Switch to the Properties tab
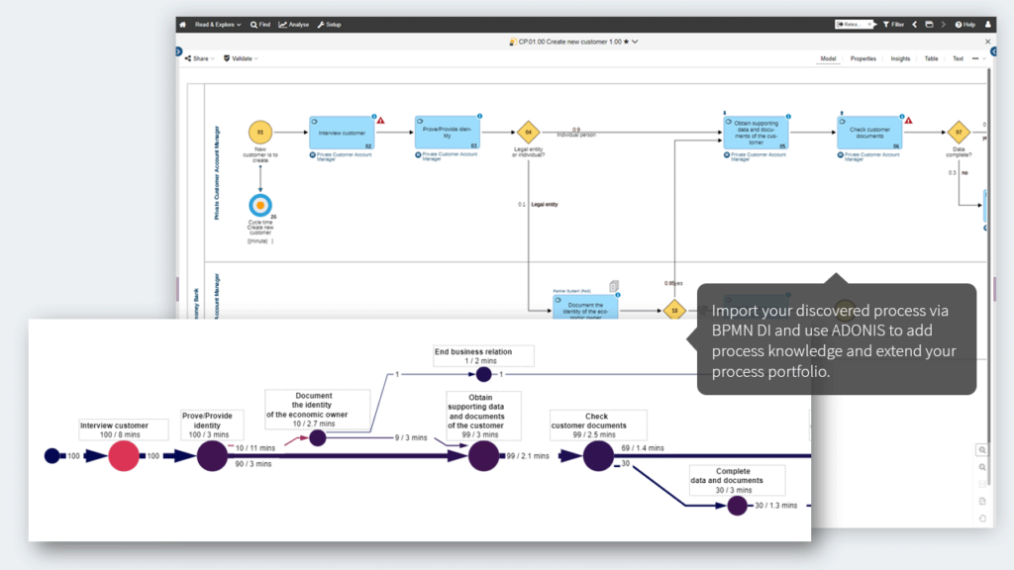 tap(862, 58)
